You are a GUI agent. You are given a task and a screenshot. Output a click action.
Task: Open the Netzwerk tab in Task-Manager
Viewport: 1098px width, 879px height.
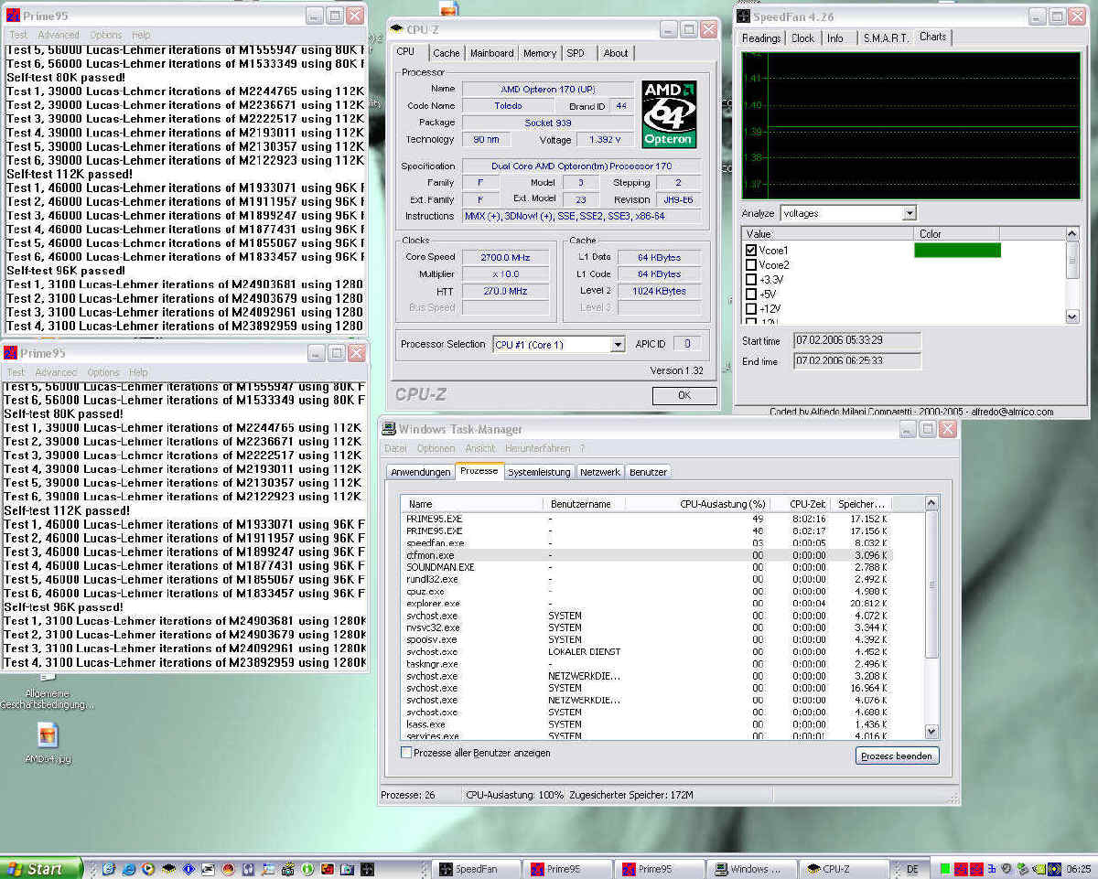pos(600,472)
